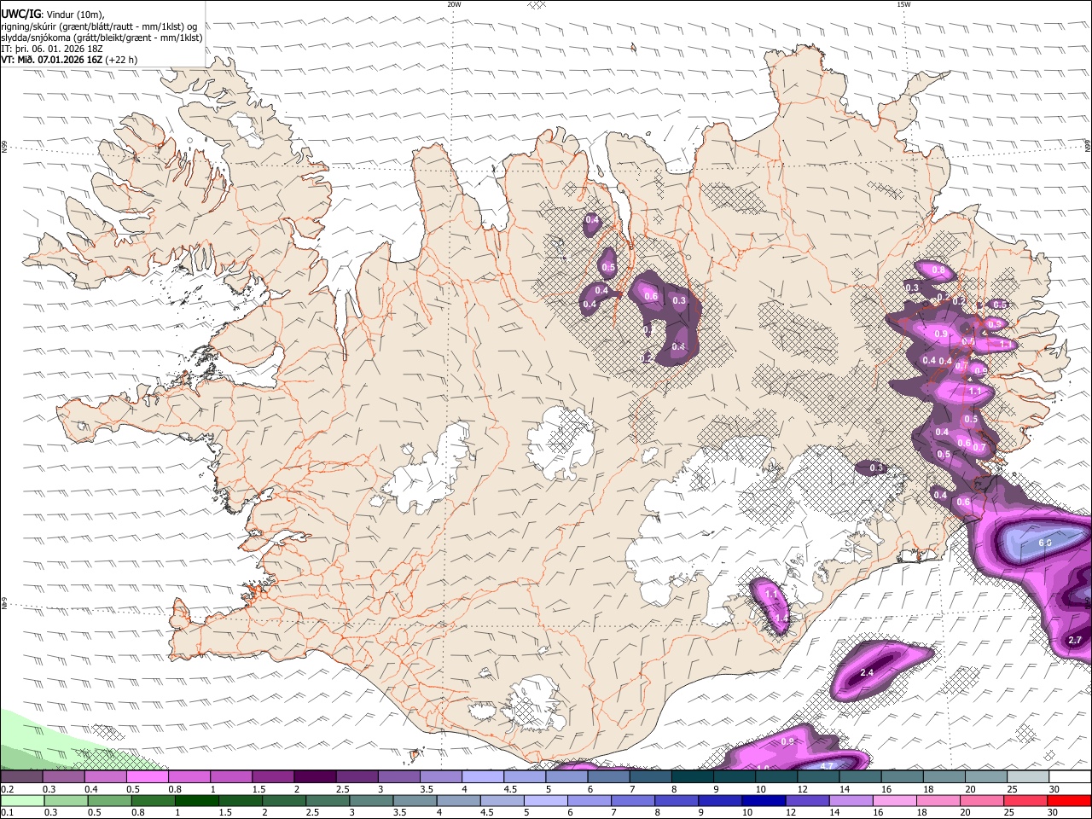
Task: Click the red lower legend swatch labeled 30
Action: [1069, 800]
